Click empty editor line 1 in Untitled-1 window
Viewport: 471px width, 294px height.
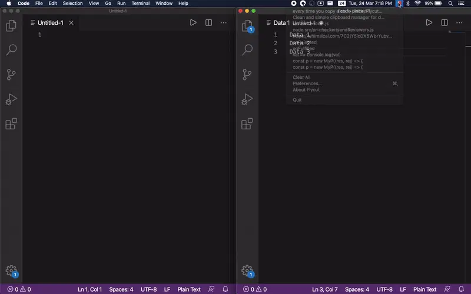(135, 35)
